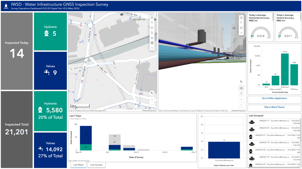Zoom out on the 3D scene
This screenshot has height=169, width=302.
click(x=241, y=105)
